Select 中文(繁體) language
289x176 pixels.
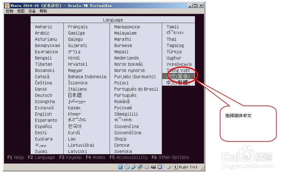tap(178, 83)
